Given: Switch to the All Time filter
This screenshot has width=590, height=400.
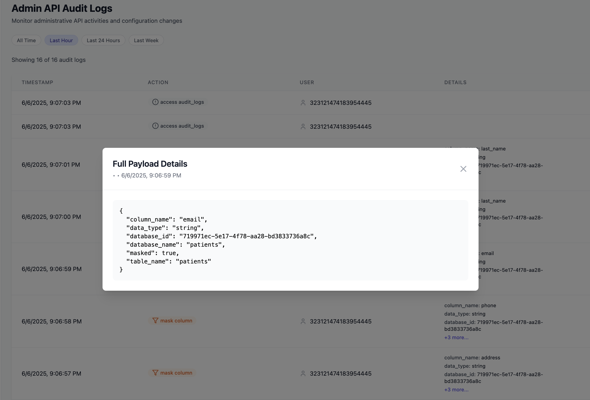Looking at the screenshot, I should click(26, 40).
